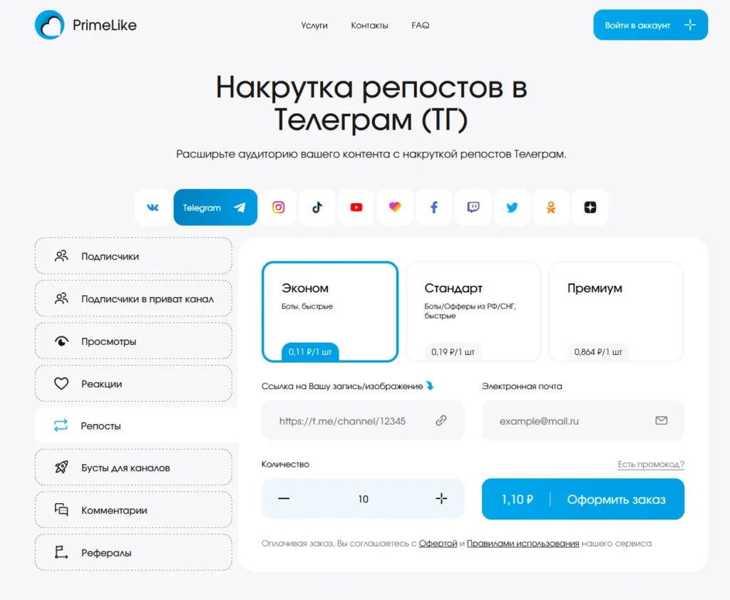
Task: Choose the Премиум tariff card
Action: (616, 312)
